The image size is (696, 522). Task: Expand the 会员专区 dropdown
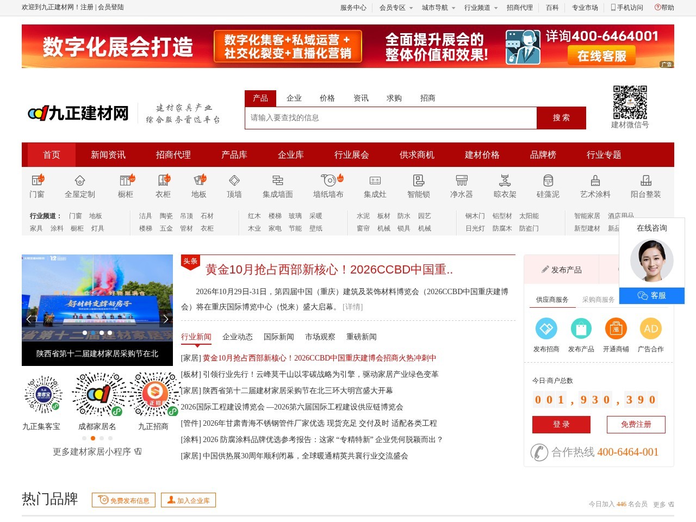tap(396, 8)
